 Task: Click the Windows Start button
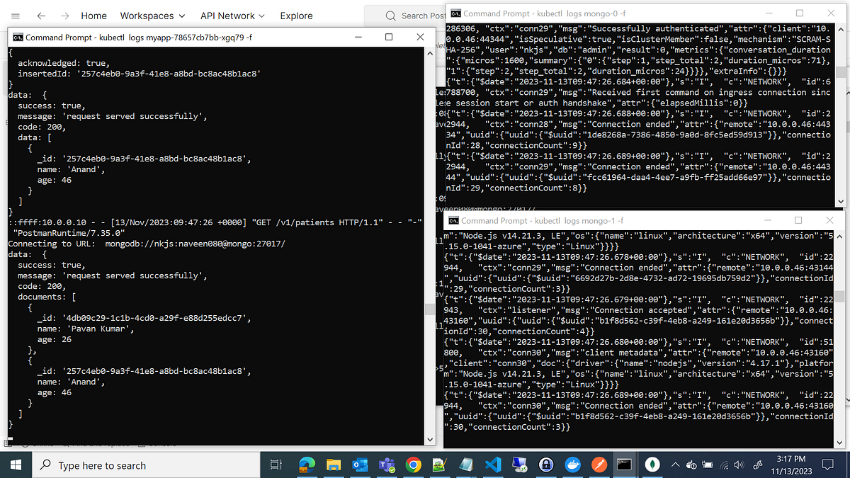14,465
